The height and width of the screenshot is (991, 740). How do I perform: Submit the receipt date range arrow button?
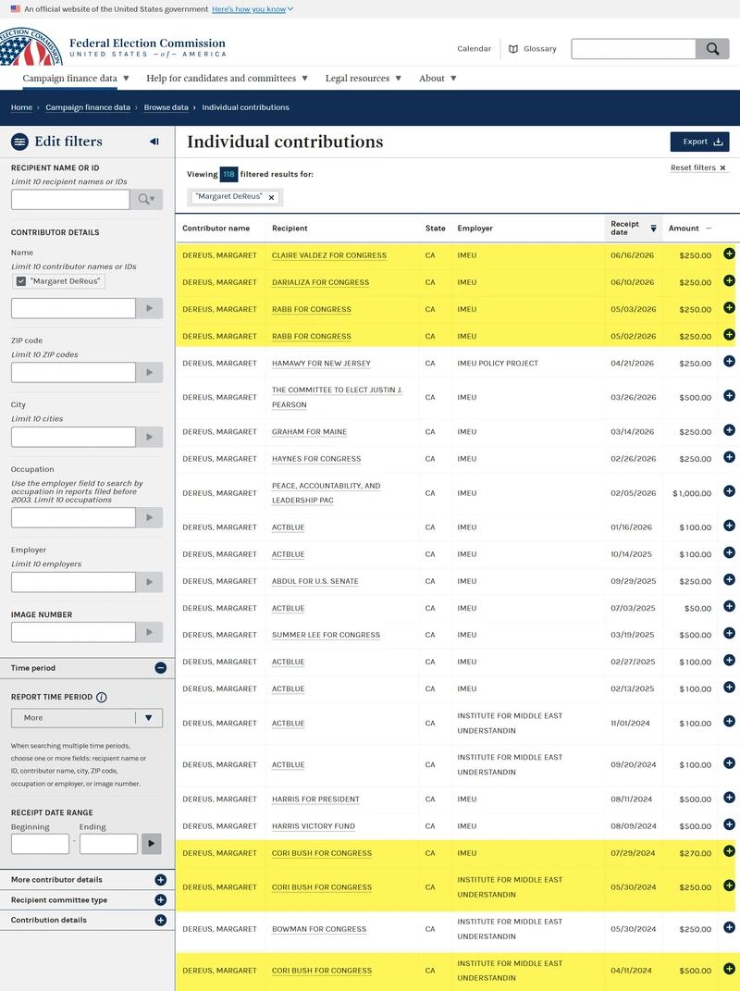(151, 844)
